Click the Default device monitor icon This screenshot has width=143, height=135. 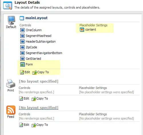click(x=11, y=20)
